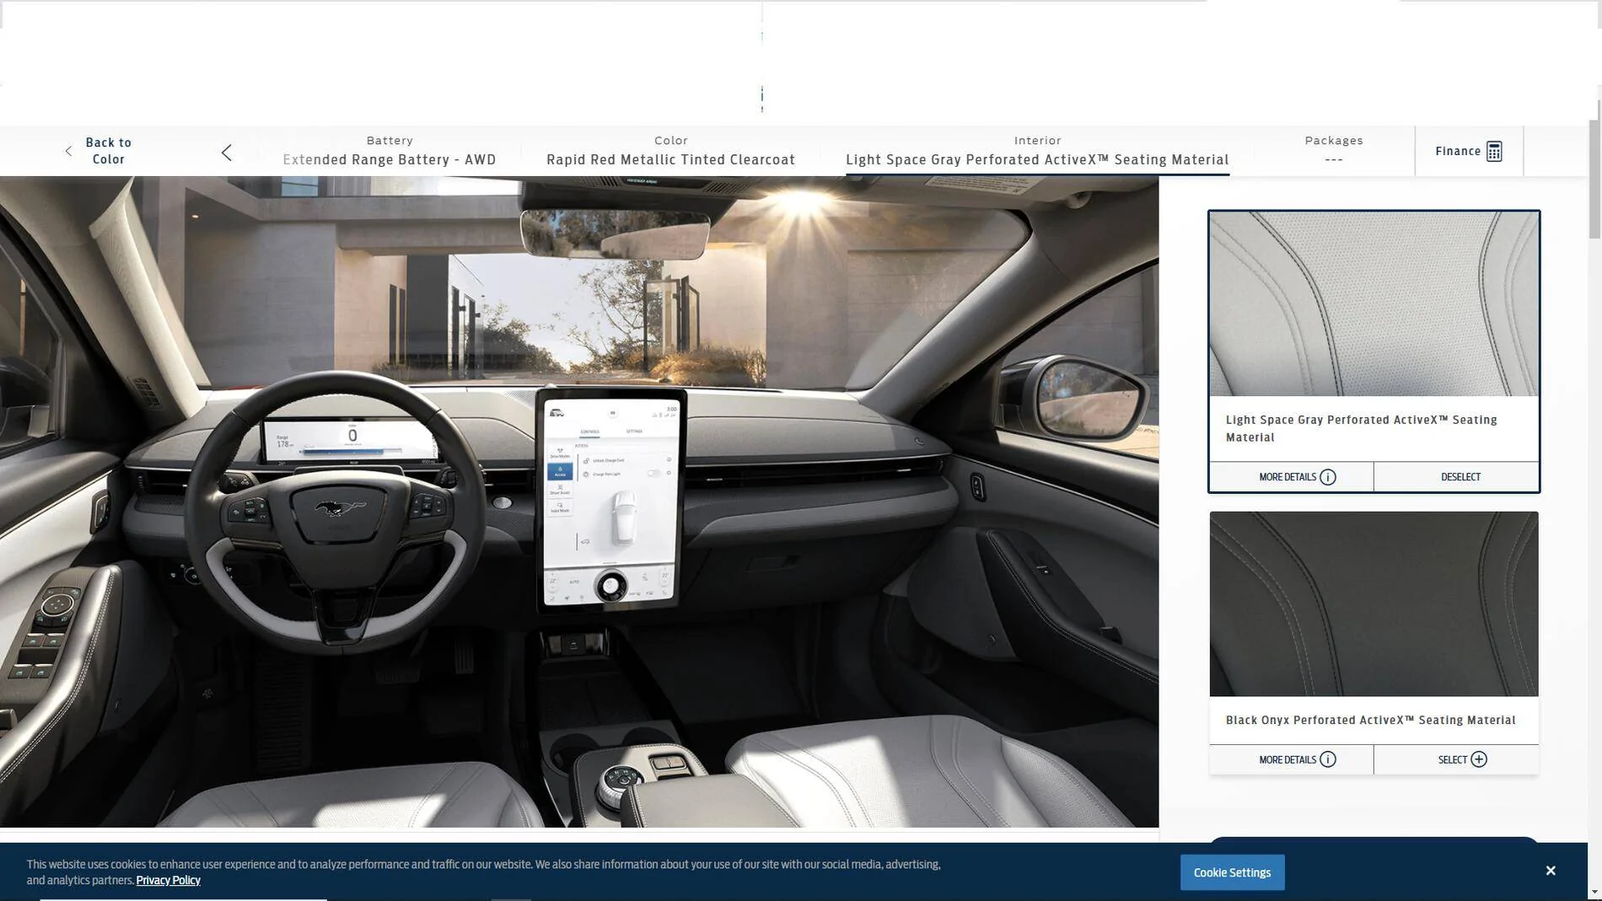Click Light Space Gray Perforated ActiveX title
The image size is (1602, 901).
click(1361, 428)
